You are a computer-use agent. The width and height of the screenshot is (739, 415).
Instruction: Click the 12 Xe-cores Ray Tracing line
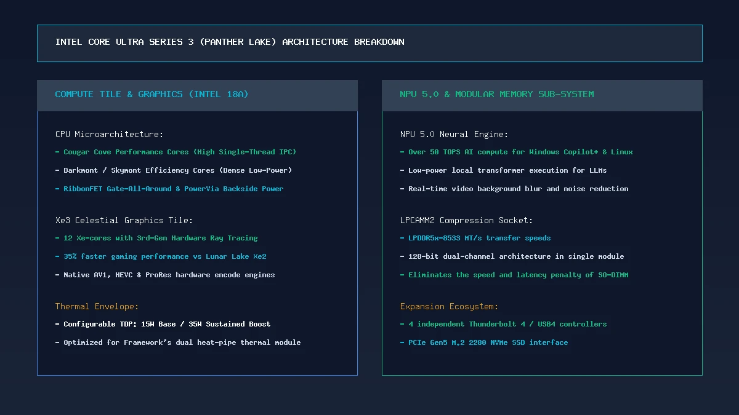click(156, 238)
